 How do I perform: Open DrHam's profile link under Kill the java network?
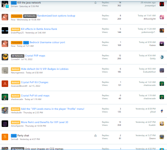coord(14,6)
